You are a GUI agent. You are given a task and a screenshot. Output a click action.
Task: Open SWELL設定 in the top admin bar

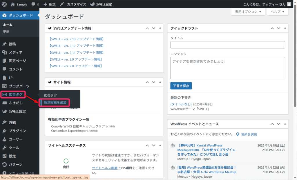[x=101, y=4]
